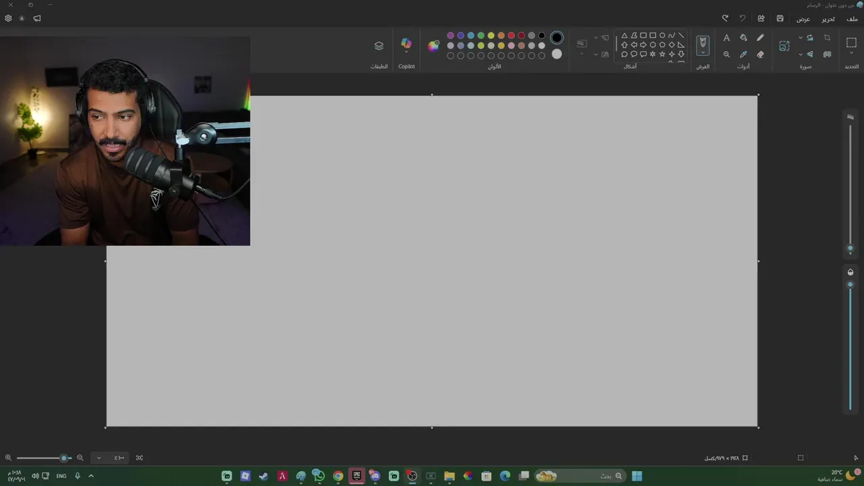Open Paint settings gear
This screenshot has width=864, height=486.
[x=8, y=18]
